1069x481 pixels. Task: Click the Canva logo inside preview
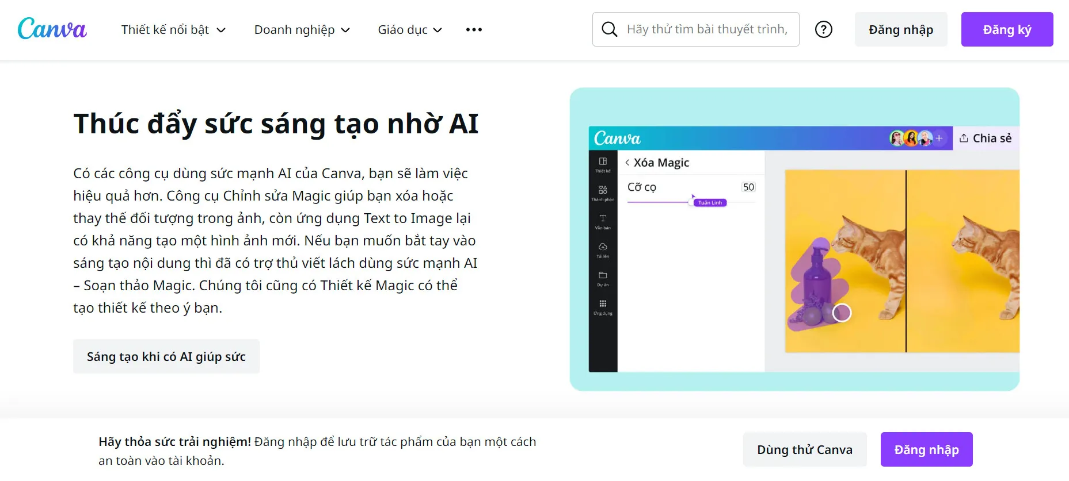pyautogui.click(x=617, y=138)
